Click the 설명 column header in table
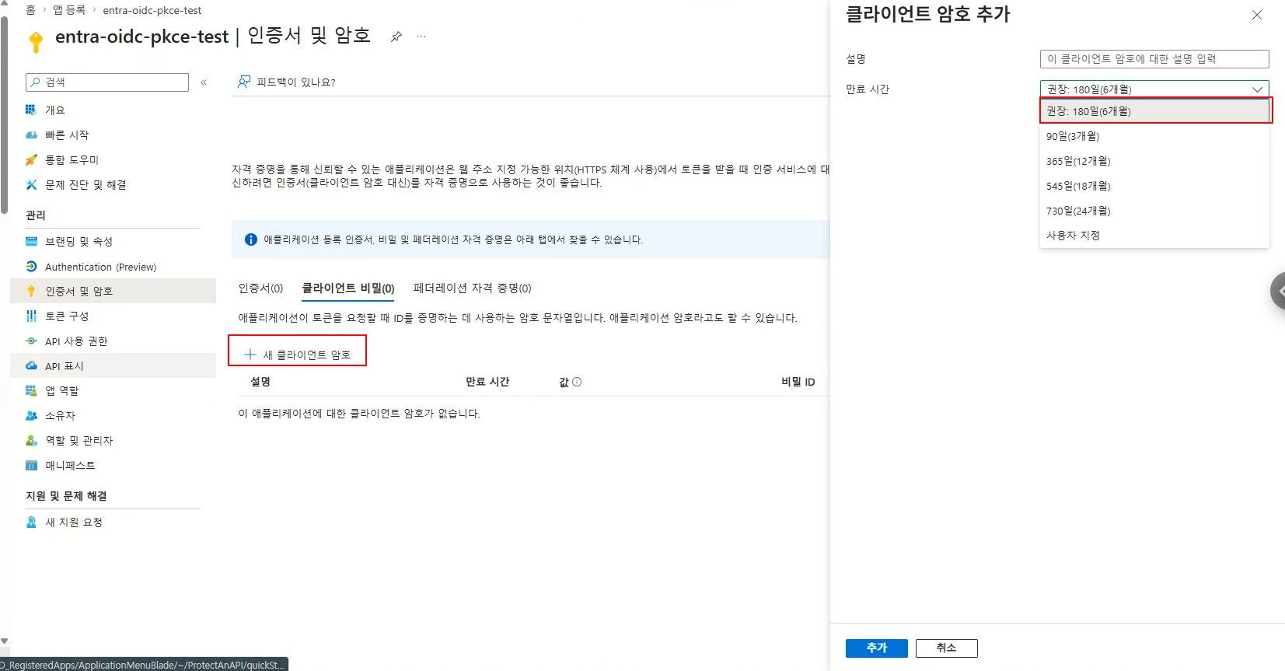Viewport: 1285px width, 671px height. click(260, 382)
